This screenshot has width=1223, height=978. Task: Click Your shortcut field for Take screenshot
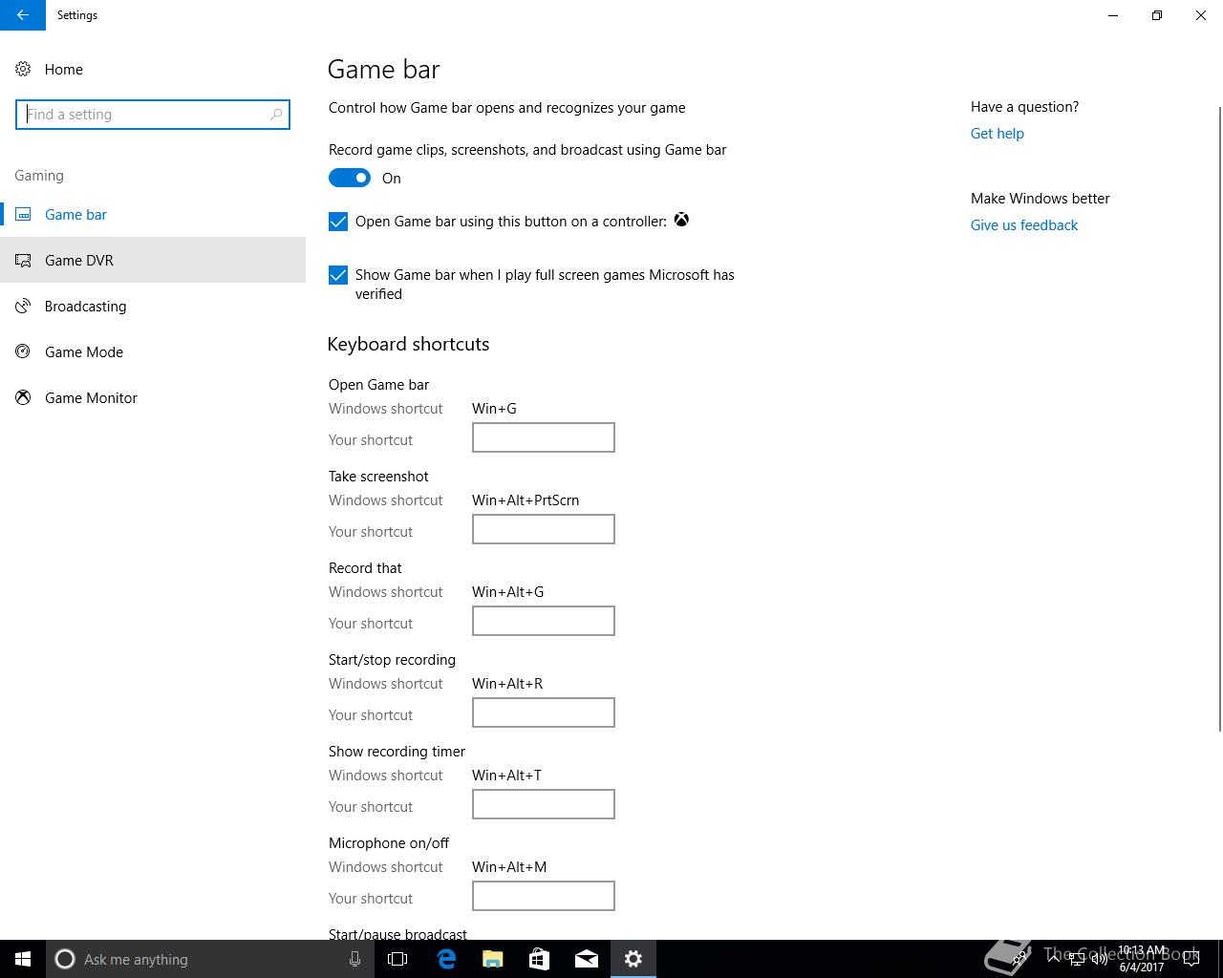[x=544, y=529]
